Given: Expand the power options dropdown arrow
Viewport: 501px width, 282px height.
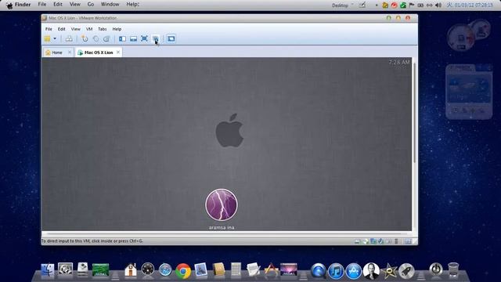Looking at the screenshot, I should coord(55,38).
